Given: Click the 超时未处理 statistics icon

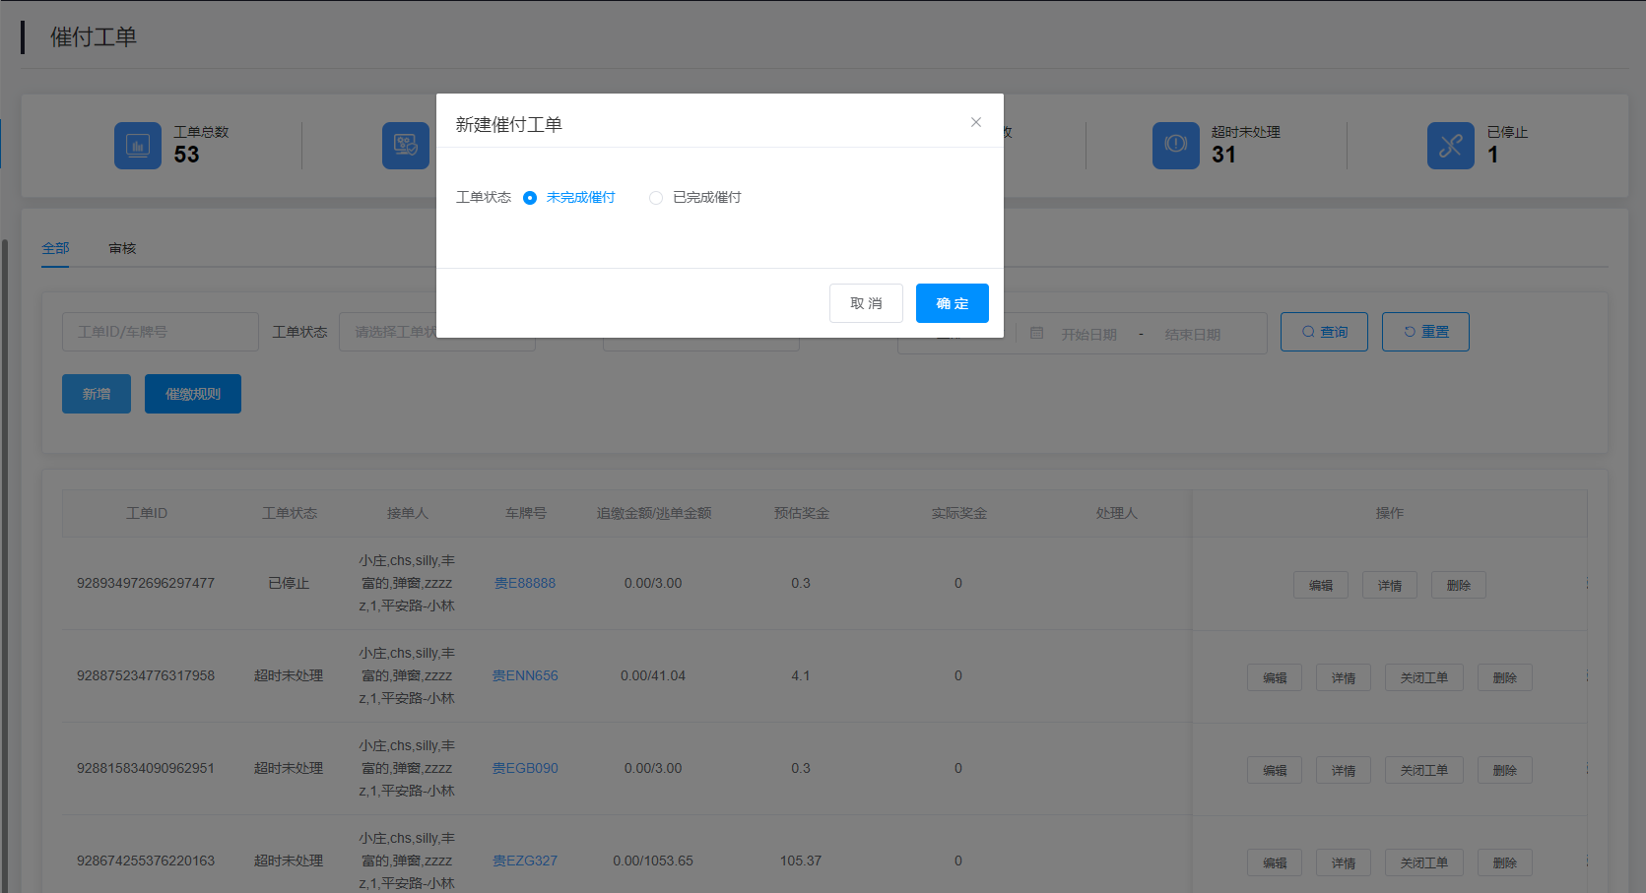Looking at the screenshot, I should click(x=1175, y=146).
